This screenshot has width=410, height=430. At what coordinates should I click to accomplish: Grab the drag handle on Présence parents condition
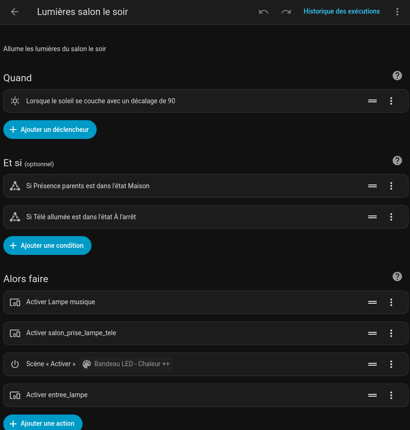[x=372, y=186]
